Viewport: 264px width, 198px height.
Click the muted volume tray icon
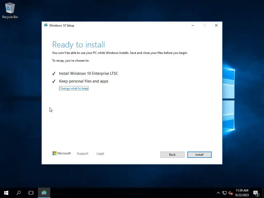[x=230, y=193]
